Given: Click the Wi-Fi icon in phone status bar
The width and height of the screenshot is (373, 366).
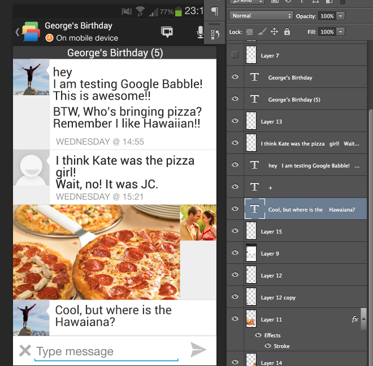Looking at the screenshot, I should (x=140, y=11).
